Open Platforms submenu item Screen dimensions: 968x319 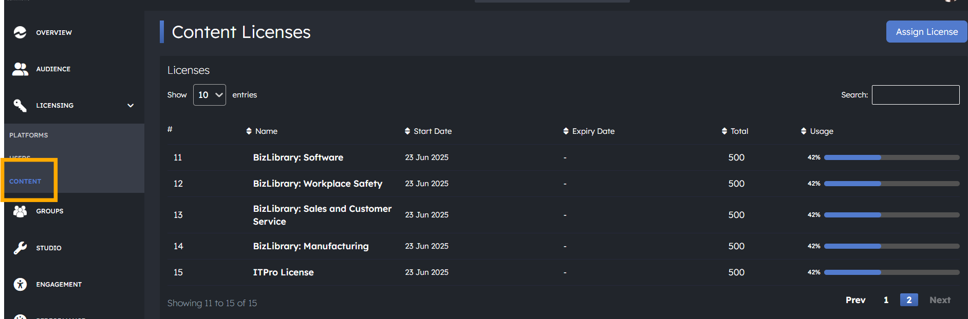29,135
